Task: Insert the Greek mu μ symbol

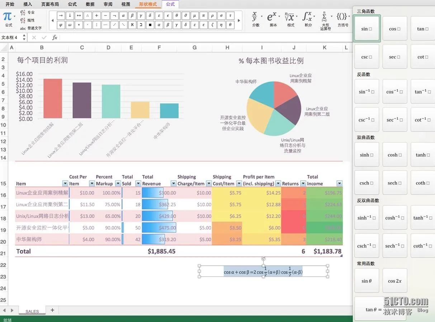Action: [195, 15]
